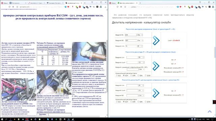Click the heart bookmark icon in left browser
The image size is (216, 121).
68,7
